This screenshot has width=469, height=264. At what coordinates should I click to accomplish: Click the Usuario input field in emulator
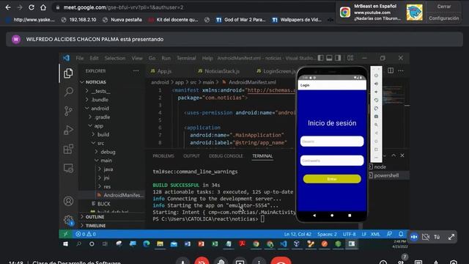(x=332, y=142)
